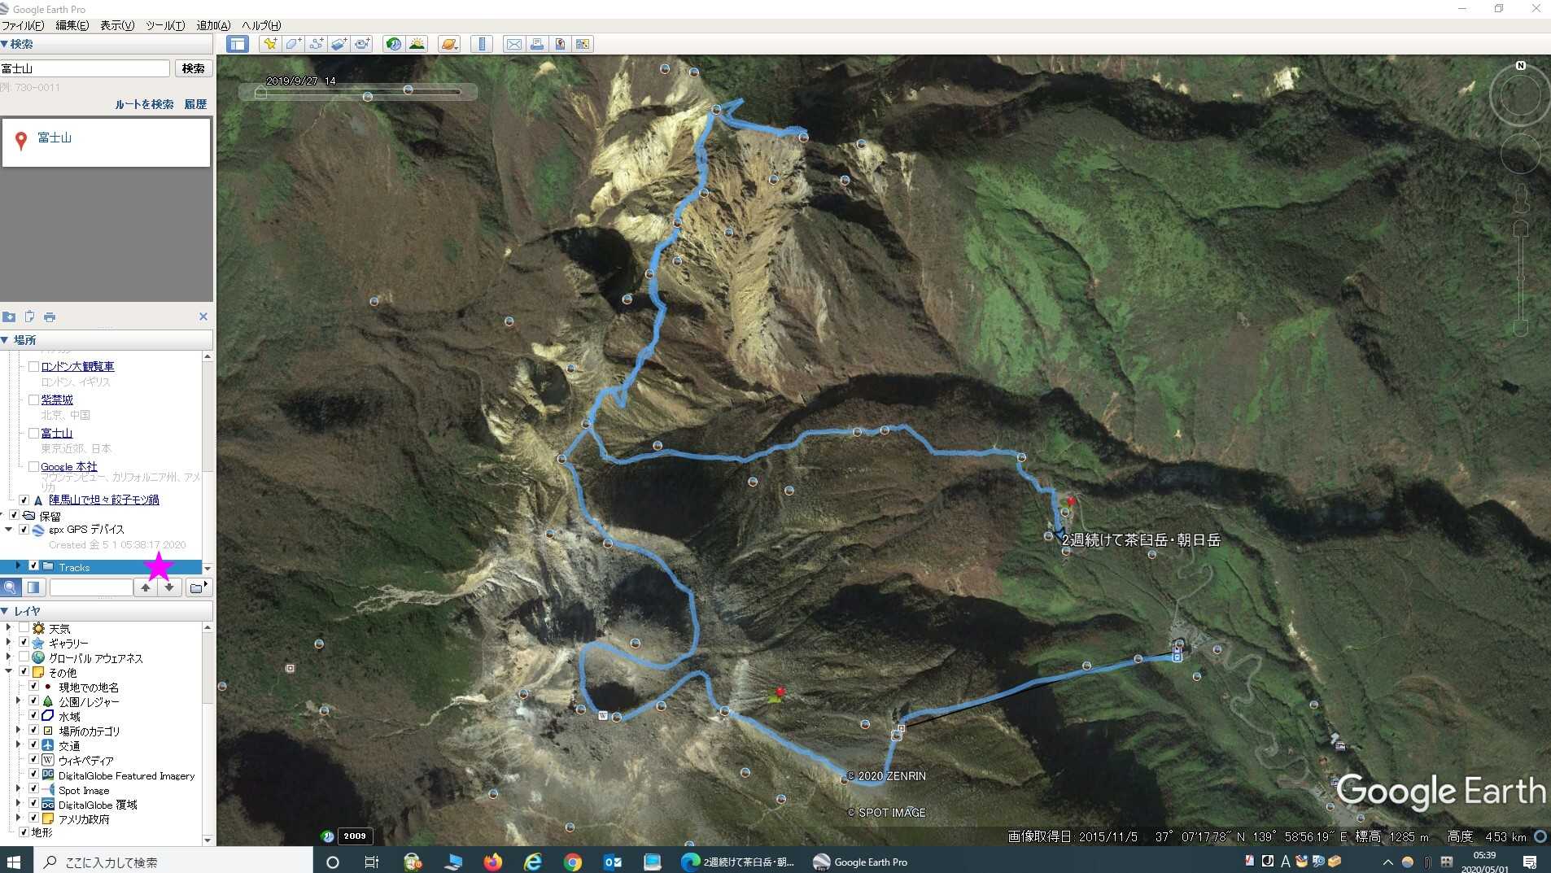Click the email envelope icon in toolbar

[513, 44]
